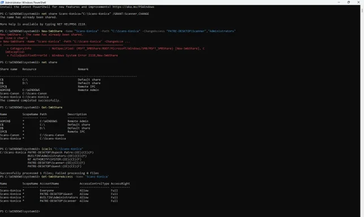Viewport: 364px width, 217px height.
Task: Click the 'Description' column header
Action: click(x=77, y=114)
